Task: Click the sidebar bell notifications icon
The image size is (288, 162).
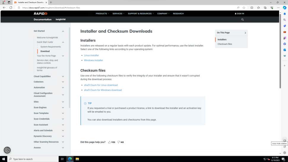Action: [284, 14]
